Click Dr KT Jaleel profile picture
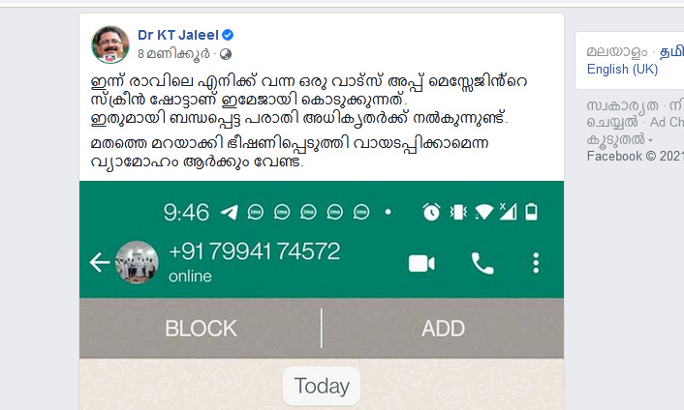This screenshot has width=684, height=410. coord(109,44)
